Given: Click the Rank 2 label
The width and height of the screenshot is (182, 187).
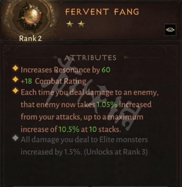Looking at the screenshot, I should (31, 38).
